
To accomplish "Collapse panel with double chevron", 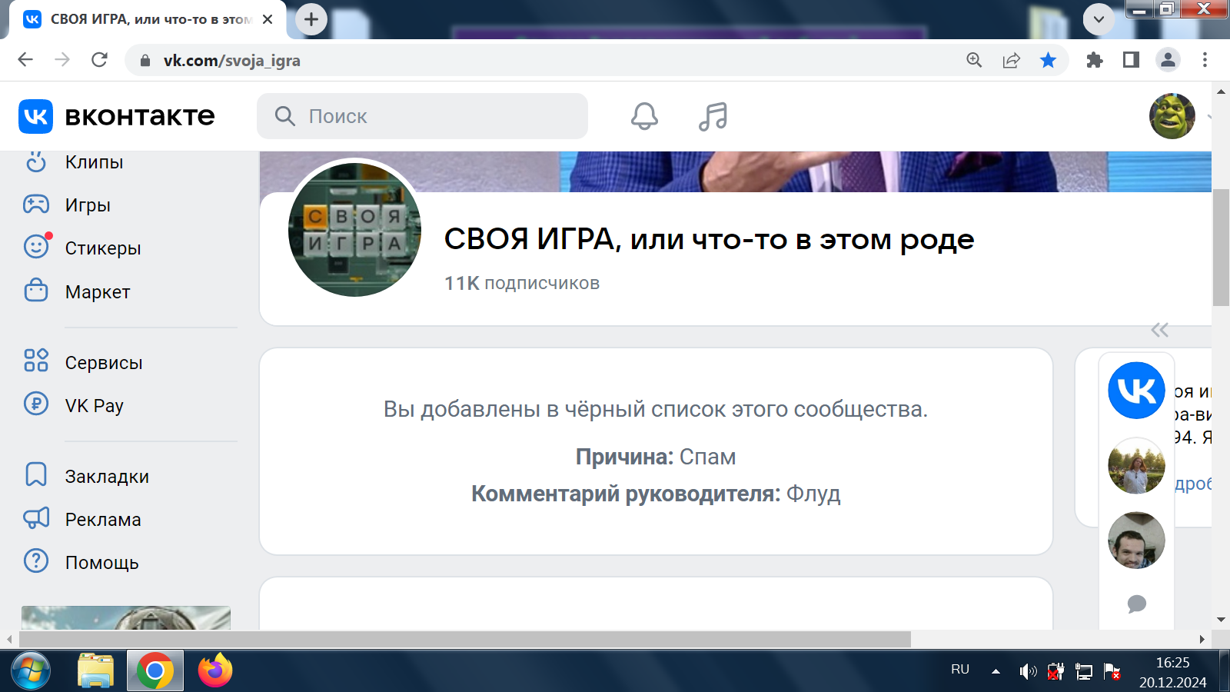I will click(1159, 330).
